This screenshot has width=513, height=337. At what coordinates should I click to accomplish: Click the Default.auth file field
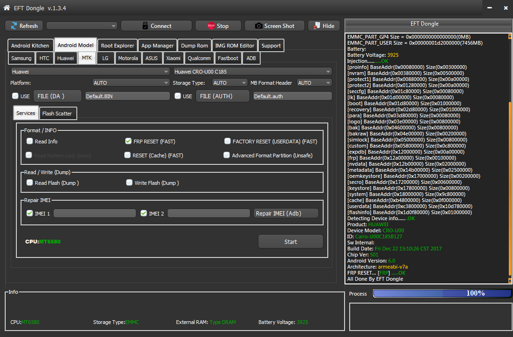click(292, 96)
